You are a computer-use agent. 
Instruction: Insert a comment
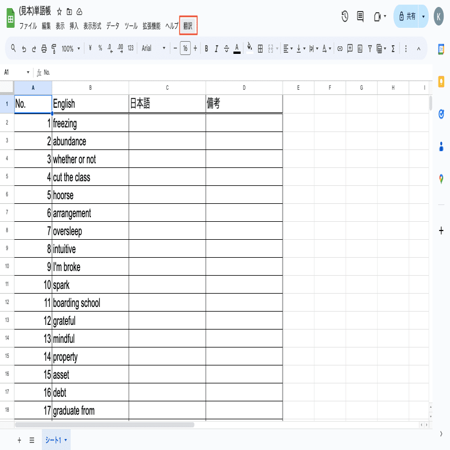(x=350, y=49)
